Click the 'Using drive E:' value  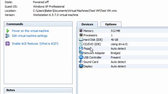(x=119, y=44)
